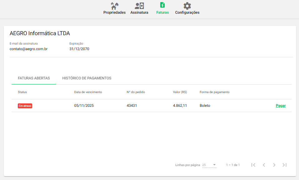The width and height of the screenshot is (299, 180).
Task: Open Configurações gear icon
Action: coord(187,6)
